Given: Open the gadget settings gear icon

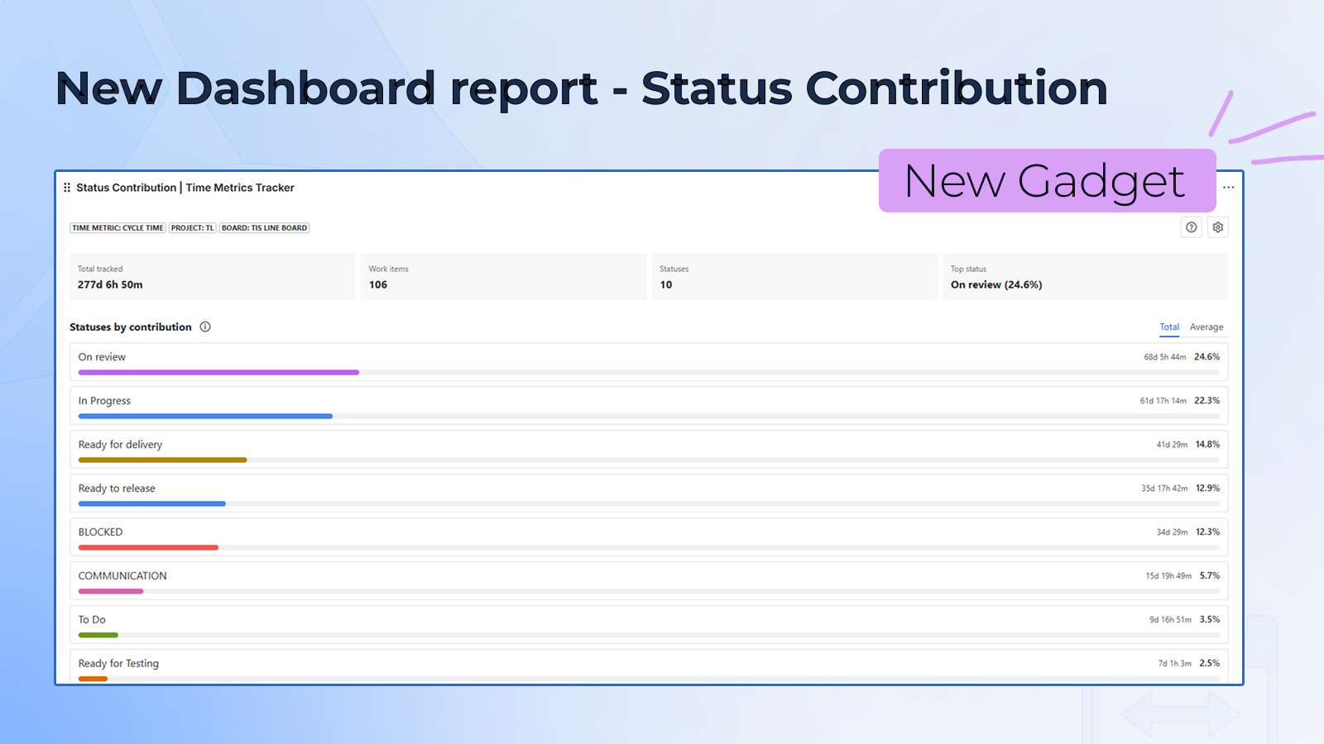Looking at the screenshot, I should point(1217,227).
